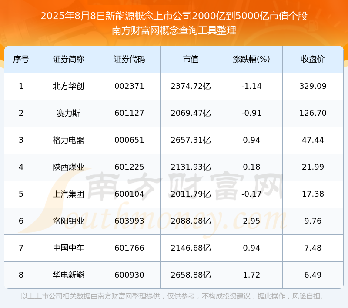Click the title line starting 2025年8月8日新能源概念

click(174, 16)
